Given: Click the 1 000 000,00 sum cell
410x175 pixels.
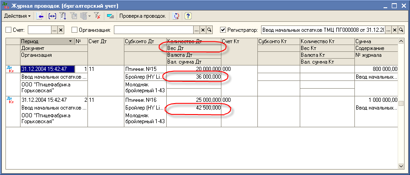Looking at the screenshot, I should pos(376,100).
